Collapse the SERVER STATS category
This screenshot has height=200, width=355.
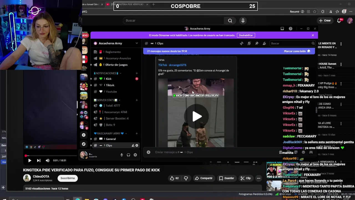pos(107,100)
